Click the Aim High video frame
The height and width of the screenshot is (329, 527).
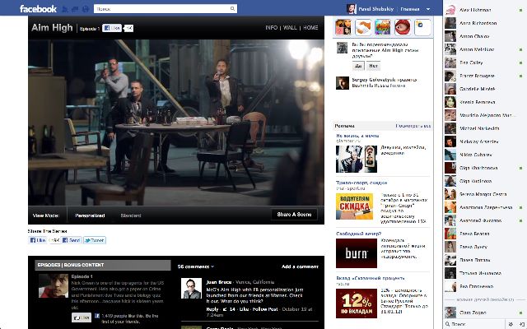click(176, 123)
